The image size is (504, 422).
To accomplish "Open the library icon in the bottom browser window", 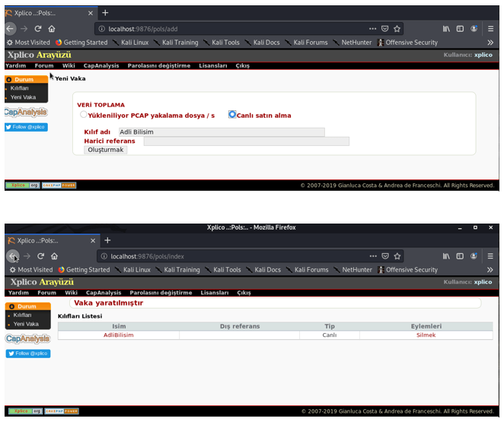I will click(x=447, y=256).
